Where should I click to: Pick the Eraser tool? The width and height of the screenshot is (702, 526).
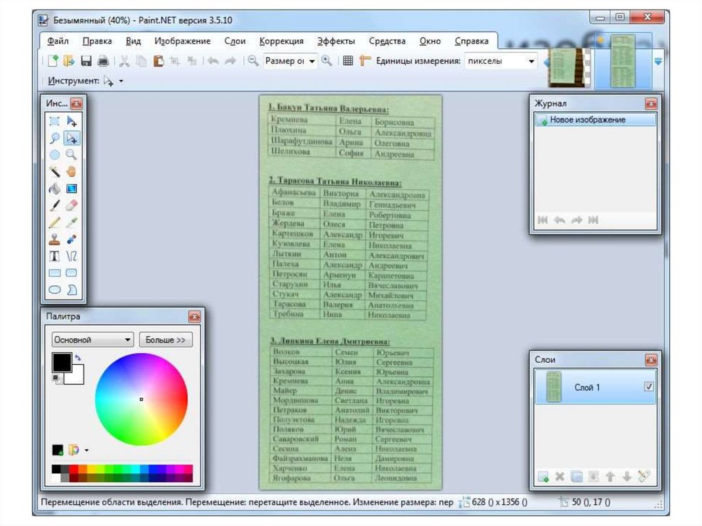pos(71,205)
